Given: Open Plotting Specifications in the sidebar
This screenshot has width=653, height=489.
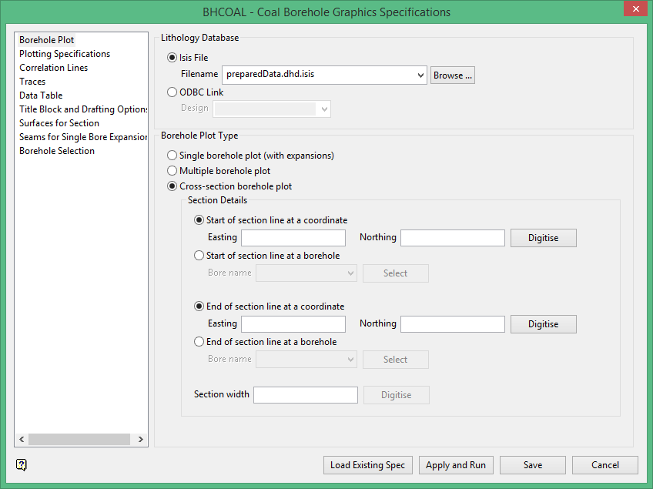Looking at the screenshot, I should click(65, 54).
